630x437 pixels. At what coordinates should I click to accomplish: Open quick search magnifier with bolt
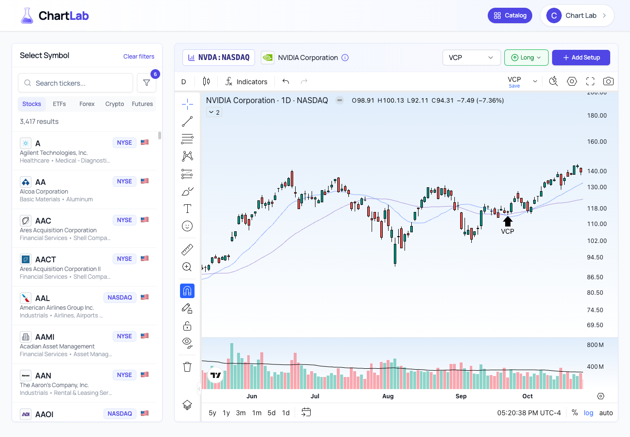pos(554,81)
